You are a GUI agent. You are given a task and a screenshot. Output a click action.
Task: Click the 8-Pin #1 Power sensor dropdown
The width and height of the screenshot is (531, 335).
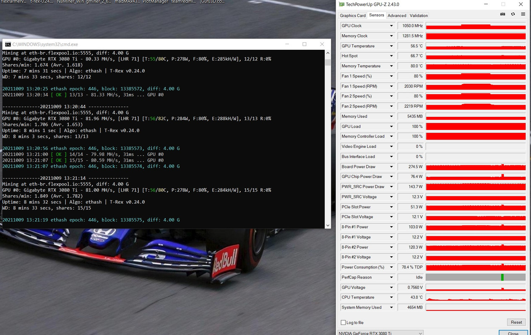click(391, 227)
